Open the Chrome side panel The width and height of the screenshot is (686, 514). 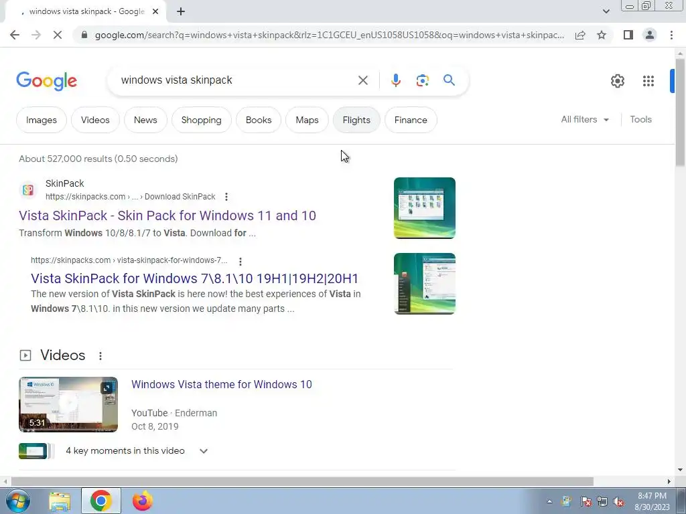pyautogui.click(x=628, y=35)
